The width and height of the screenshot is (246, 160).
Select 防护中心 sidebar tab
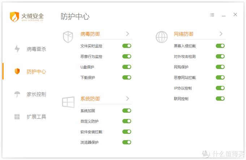pyautogui.click(x=37, y=72)
